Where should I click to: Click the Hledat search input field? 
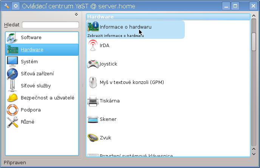coord(50,25)
